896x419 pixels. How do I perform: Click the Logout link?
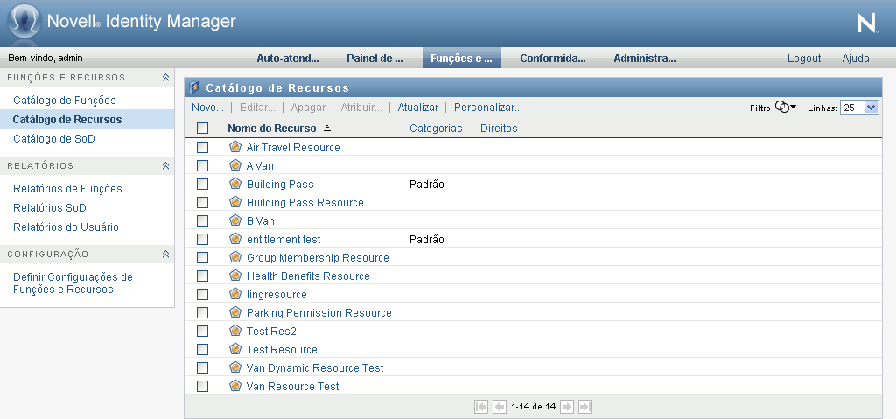point(804,59)
